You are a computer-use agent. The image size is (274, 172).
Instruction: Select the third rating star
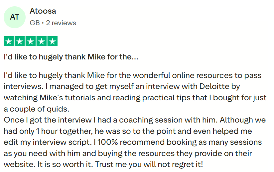tap(31, 42)
